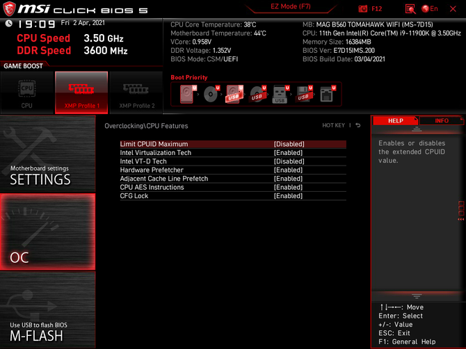
Task: Click the 19:09 system time
Action: click(x=36, y=24)
